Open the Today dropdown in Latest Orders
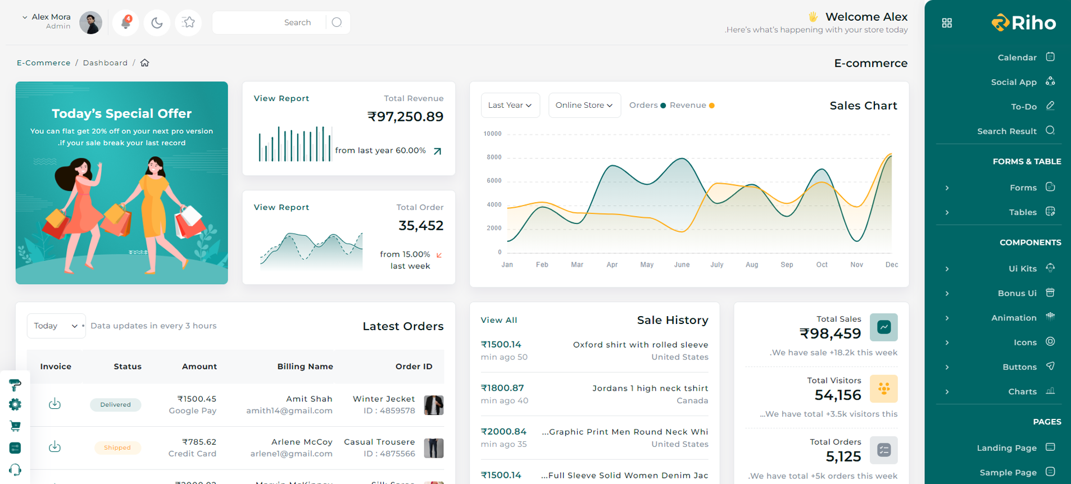Viewport: 1071px width, 484px height. 56,326
